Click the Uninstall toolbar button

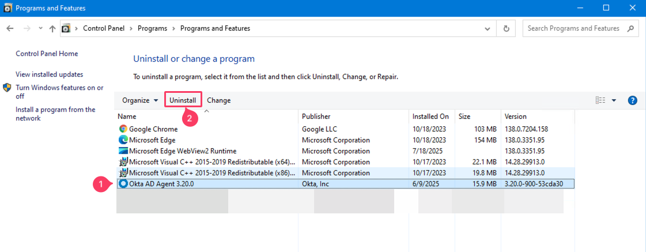pyautogui.click(x=183, y=100)
